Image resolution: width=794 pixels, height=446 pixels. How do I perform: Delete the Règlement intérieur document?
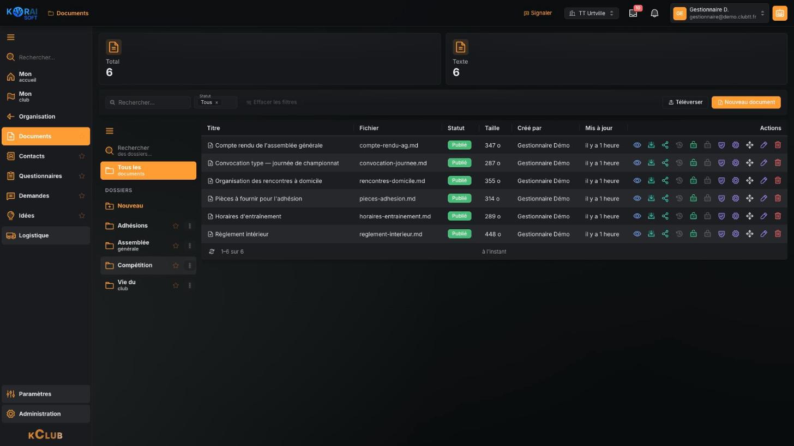point(778,234)
